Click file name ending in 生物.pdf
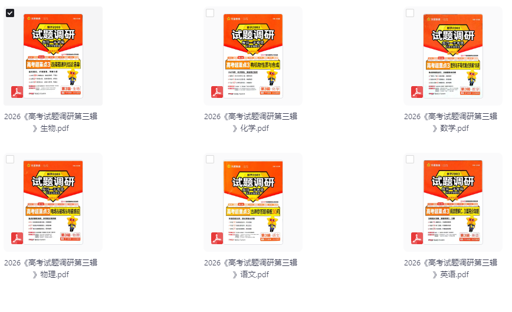512x312 pixels. point(51,123)
